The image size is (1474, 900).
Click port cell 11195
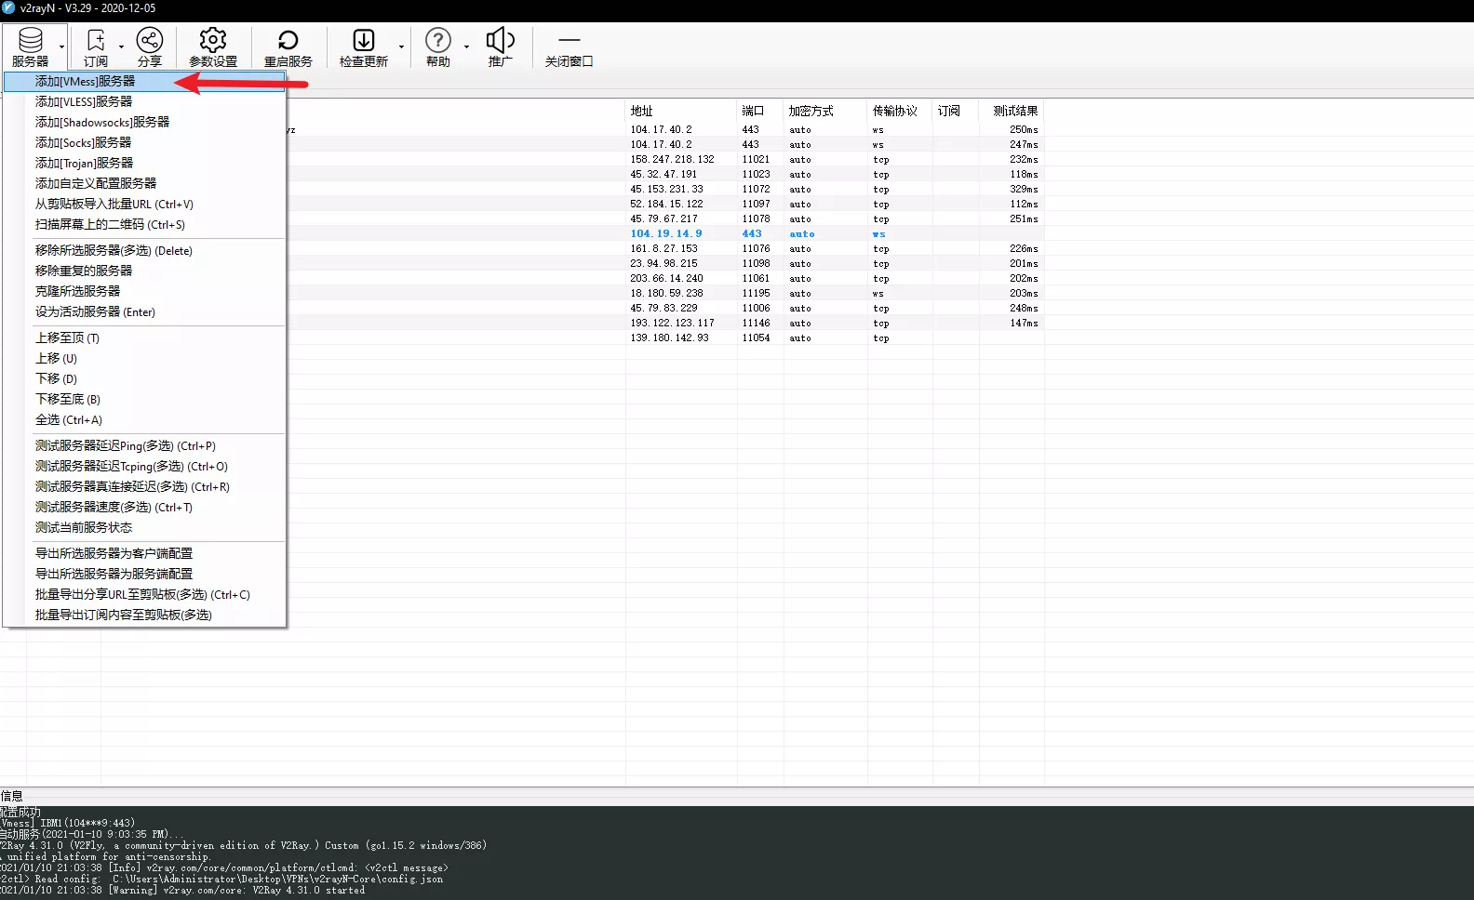tap(756, 294)
